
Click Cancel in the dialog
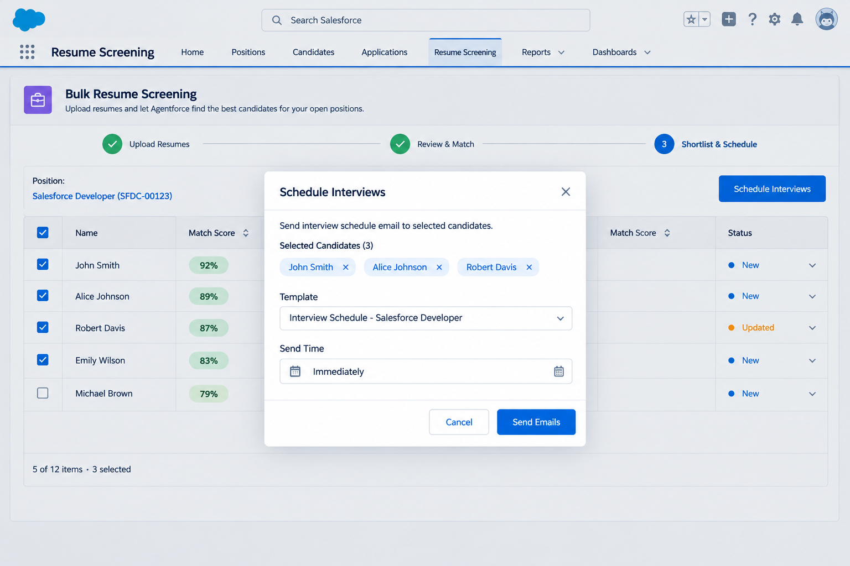[459, 422]
